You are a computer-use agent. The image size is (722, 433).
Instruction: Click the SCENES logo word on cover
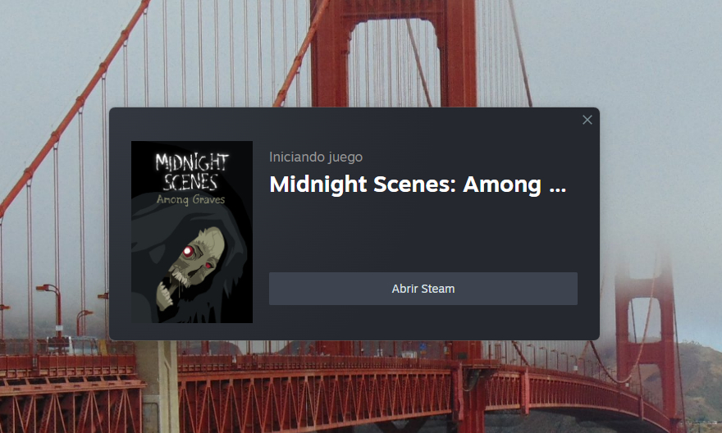point(190,182)
